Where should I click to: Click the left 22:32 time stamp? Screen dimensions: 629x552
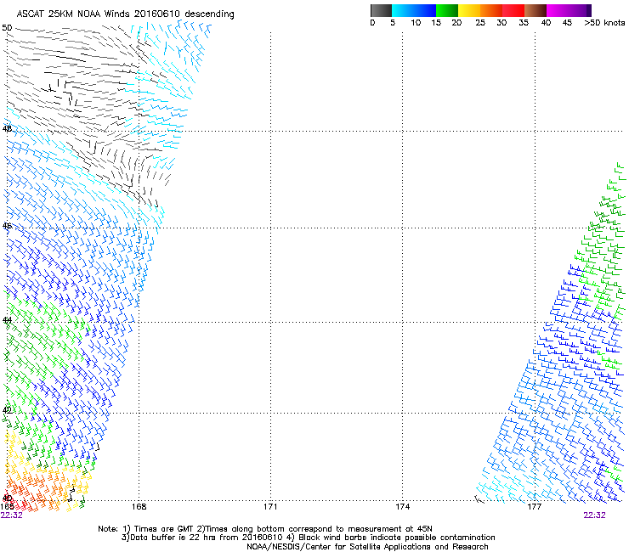pos(12,515)
